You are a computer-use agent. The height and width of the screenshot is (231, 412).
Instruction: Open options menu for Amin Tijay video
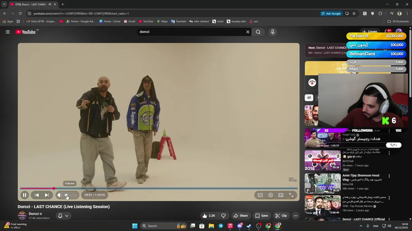coord(389,176)
